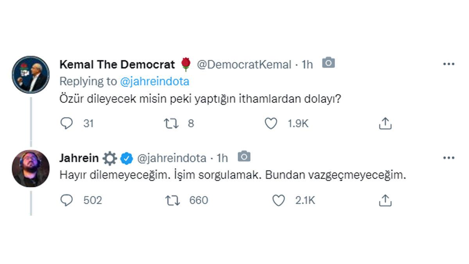The image size is (469, 264).
Task: Like Jahrein's reply tweet
Action: [x=279, y=200]
